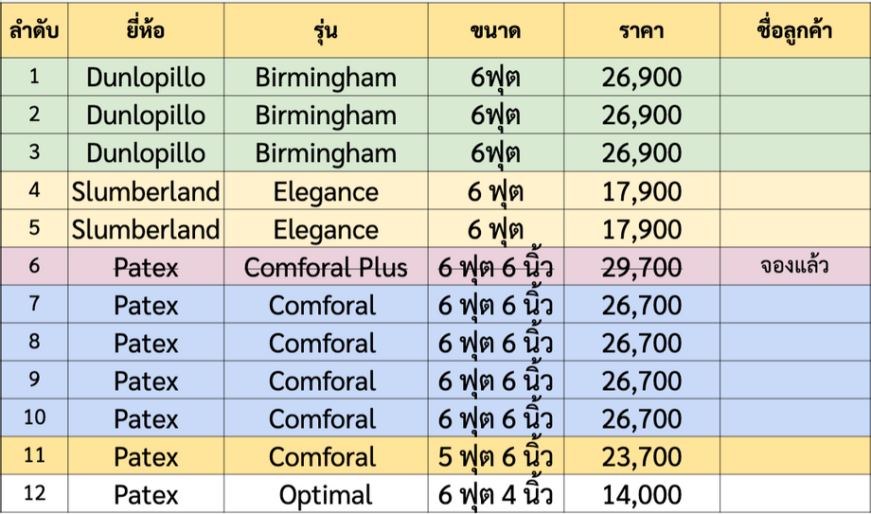Select the ราคา header cell

[x=642, y=30]
